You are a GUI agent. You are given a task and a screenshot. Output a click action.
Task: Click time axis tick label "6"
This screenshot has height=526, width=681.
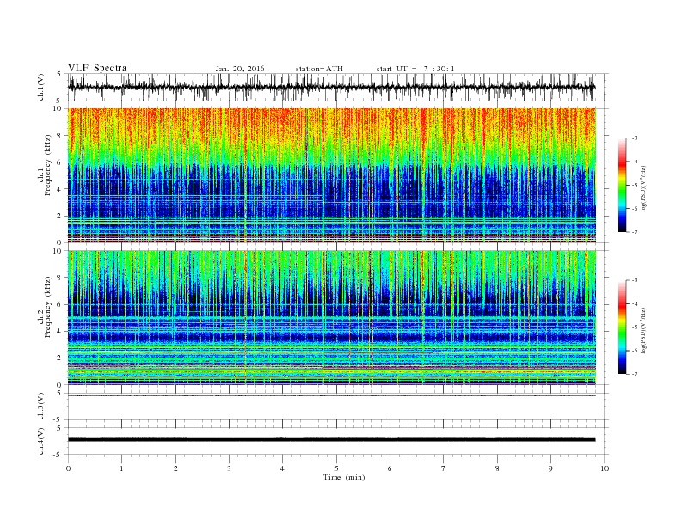click(x=390, y=468)
